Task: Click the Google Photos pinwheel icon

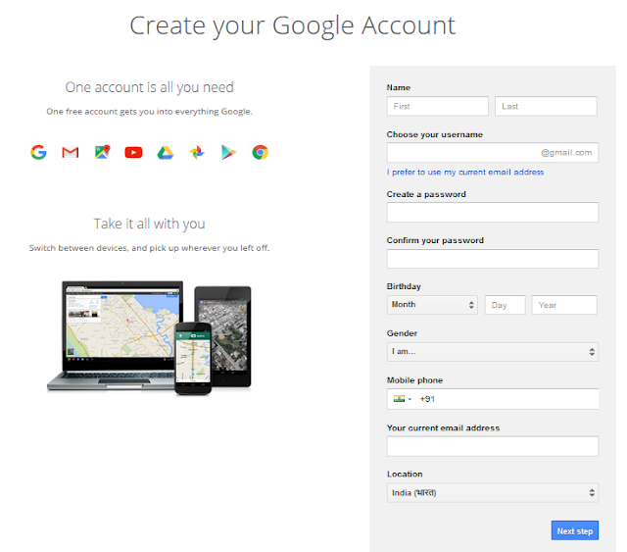Action: [x=197, y=152]
